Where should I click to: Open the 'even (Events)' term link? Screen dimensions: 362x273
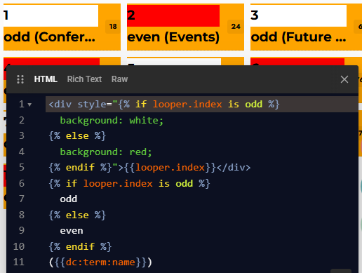(173, 37)
